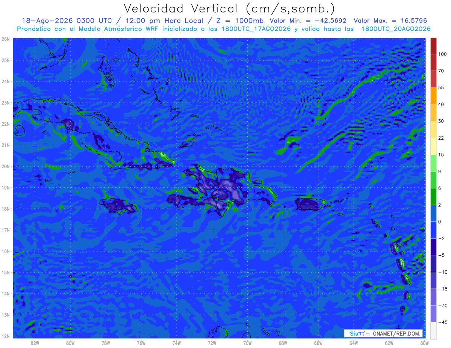The height and width of the screenshot is (348, 451).
Task: Pick the orange swatch between 40 and 55
Action: coord(433,96)
